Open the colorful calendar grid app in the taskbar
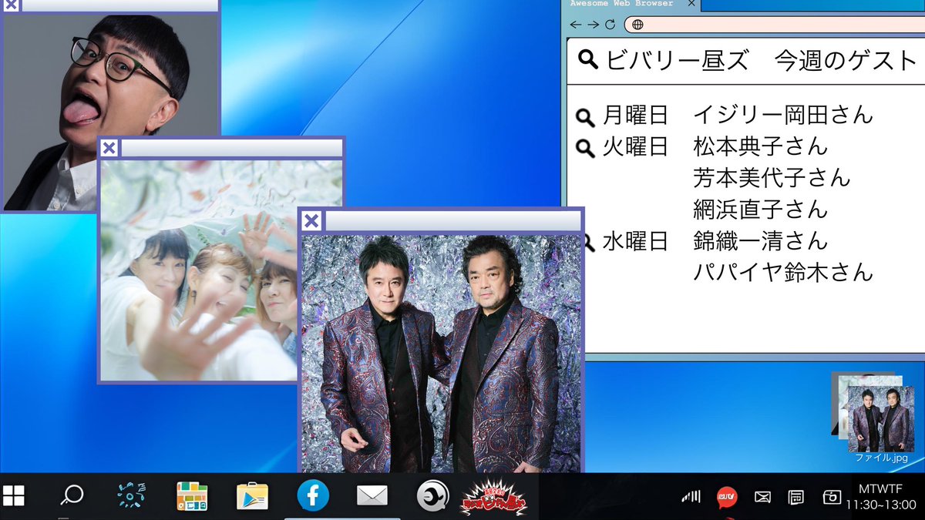925x520 pixels. (x=192, y=496)
